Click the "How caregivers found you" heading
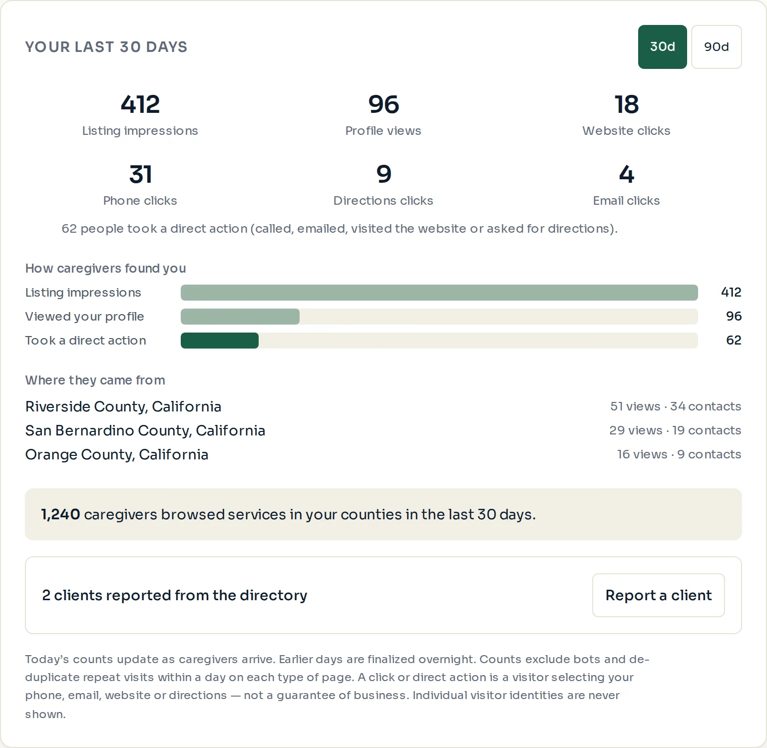The image size is (767, 748). pos(105,269)
